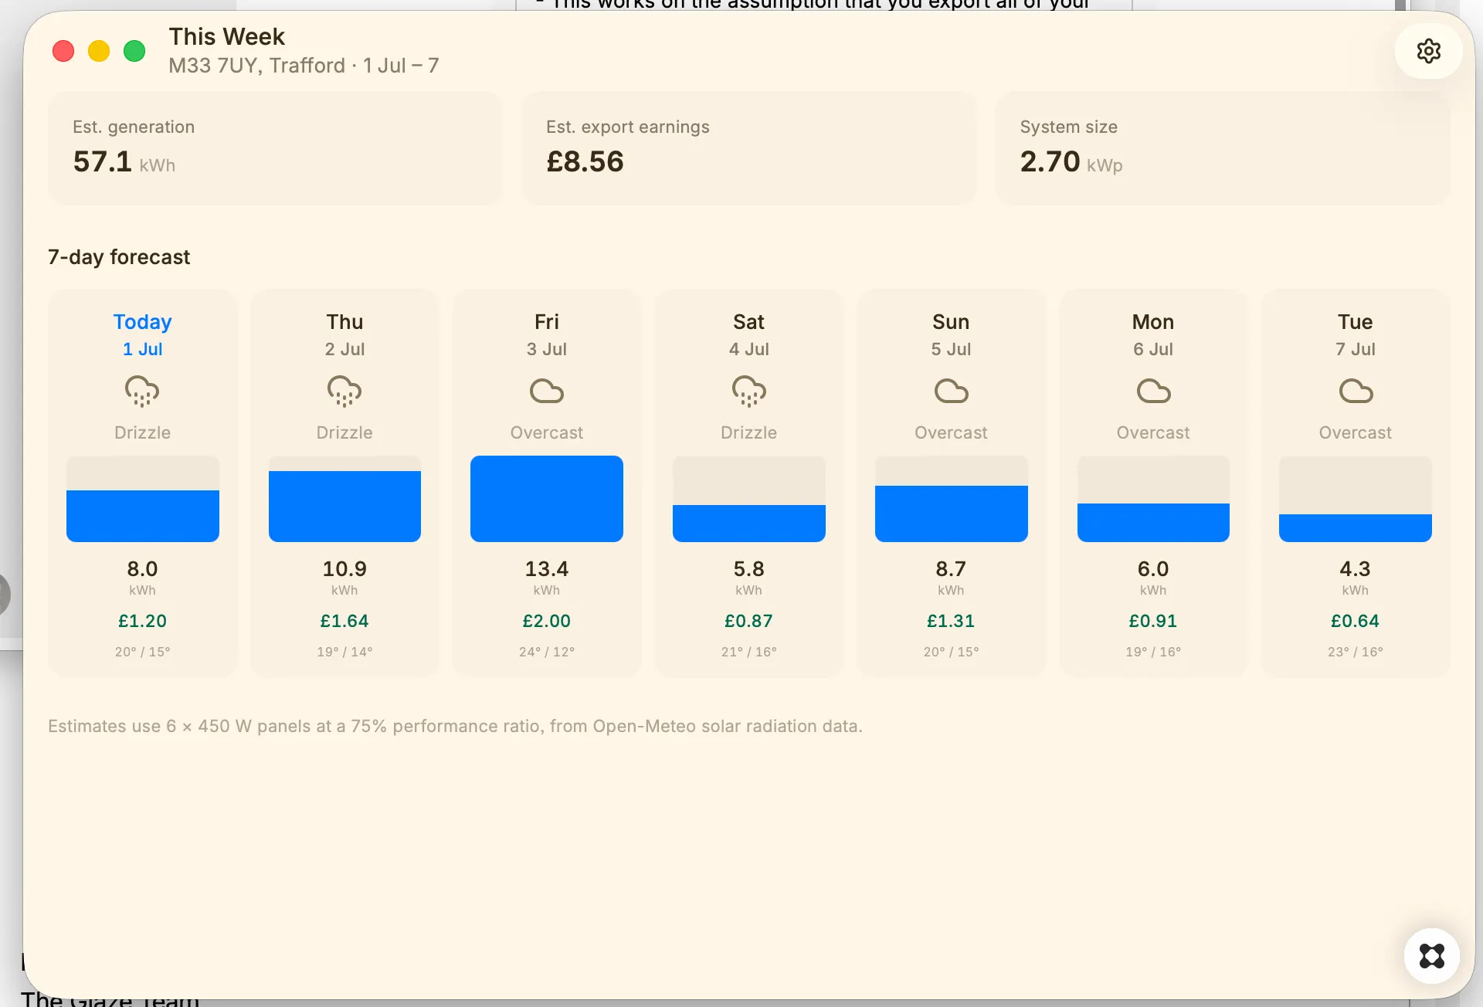Screen dimensions: 1483x1007
Task: Click the '1 Jul' date under Today
Action: [142, 349]
